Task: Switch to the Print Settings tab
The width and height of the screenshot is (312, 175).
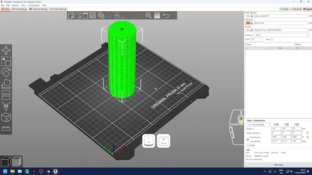Action: (x=19, y=9)
